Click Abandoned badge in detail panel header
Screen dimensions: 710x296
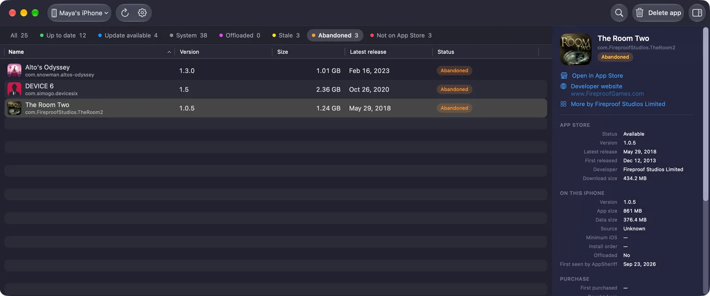[x=615, y=57]
